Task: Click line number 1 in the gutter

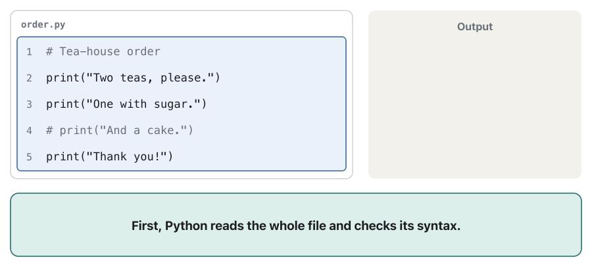Action: pyautogui.click(x=29, y=52)
